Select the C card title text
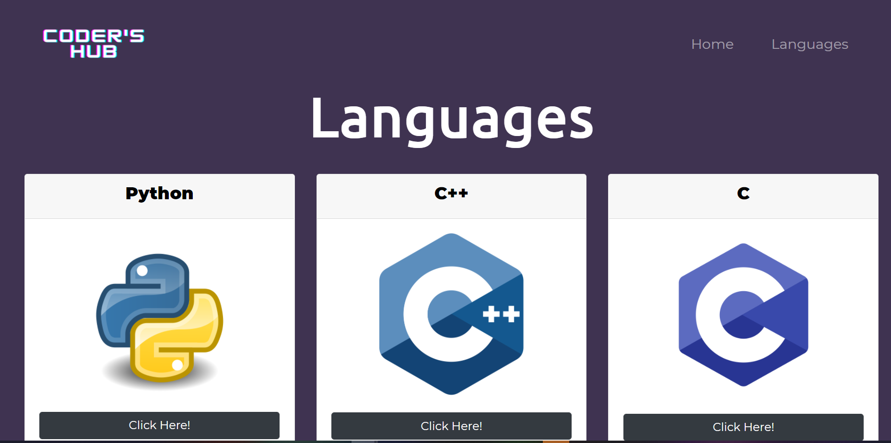 point(743,193)
